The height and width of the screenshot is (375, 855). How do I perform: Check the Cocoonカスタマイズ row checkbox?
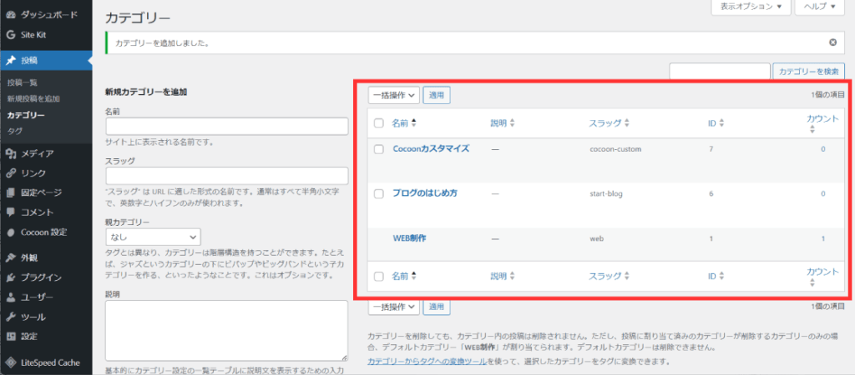click(378, 149)
